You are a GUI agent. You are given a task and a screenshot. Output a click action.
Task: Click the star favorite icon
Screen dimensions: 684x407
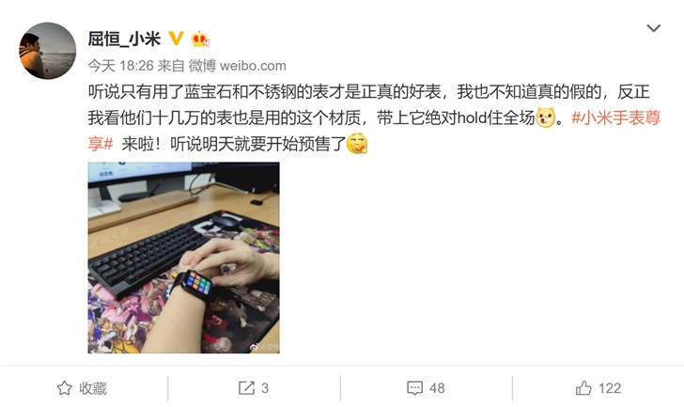point(65,388)
